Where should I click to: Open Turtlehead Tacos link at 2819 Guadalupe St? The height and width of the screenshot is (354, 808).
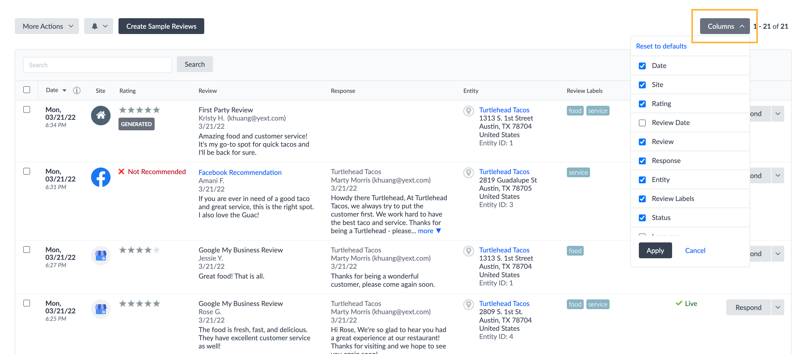coord(504,171)
